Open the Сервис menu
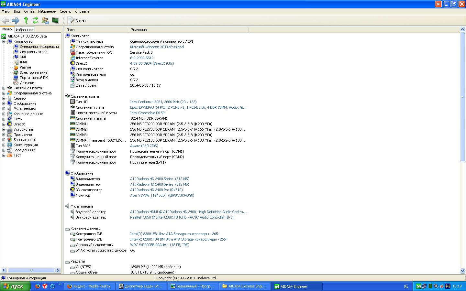The width and height of the screenshot is (466, 291). tap(65, 11)
